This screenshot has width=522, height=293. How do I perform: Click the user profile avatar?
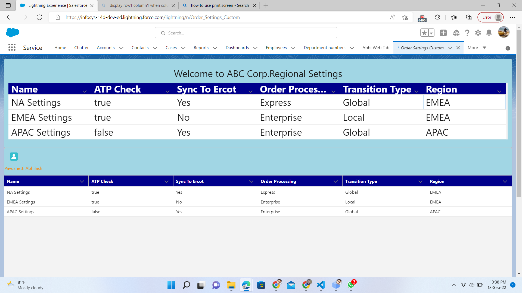click(x=504, y=32)
